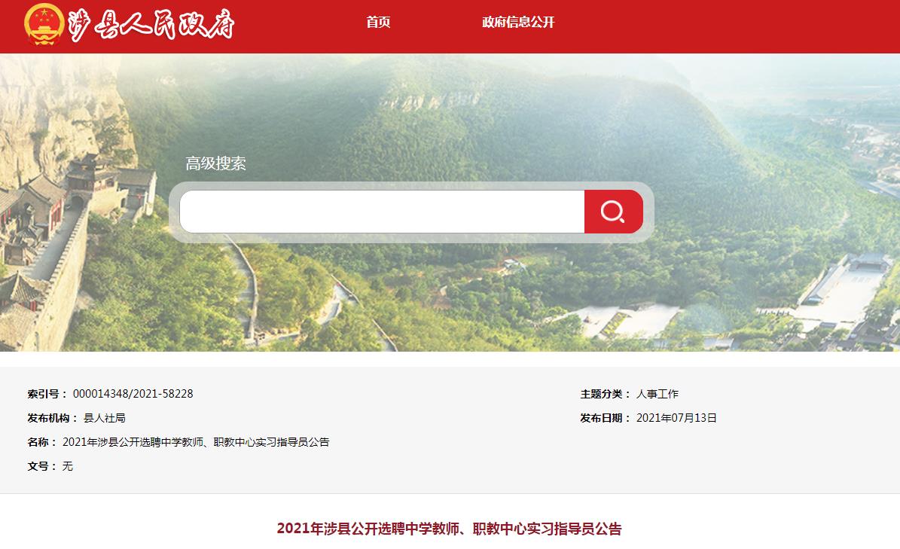Click the 人事工作 topic category value
This screenshot has width=900, height=549.
[657, 394]
